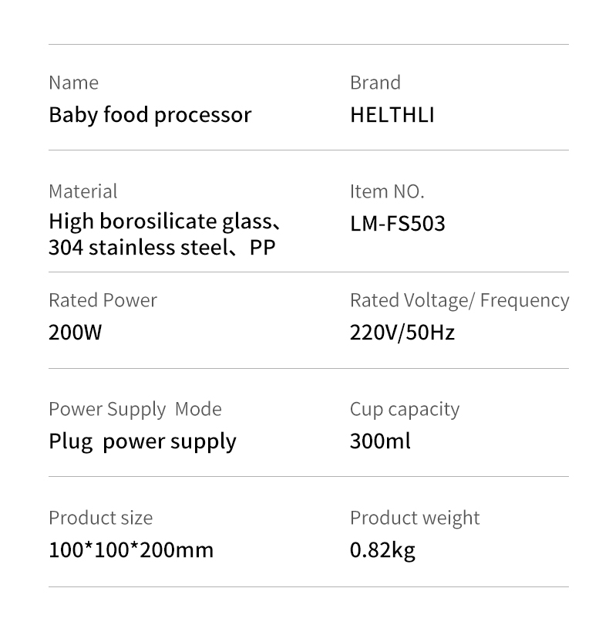Select the 0.82kg product weight value
Screen dimensions: 609x632
click(x=382, y=550)
